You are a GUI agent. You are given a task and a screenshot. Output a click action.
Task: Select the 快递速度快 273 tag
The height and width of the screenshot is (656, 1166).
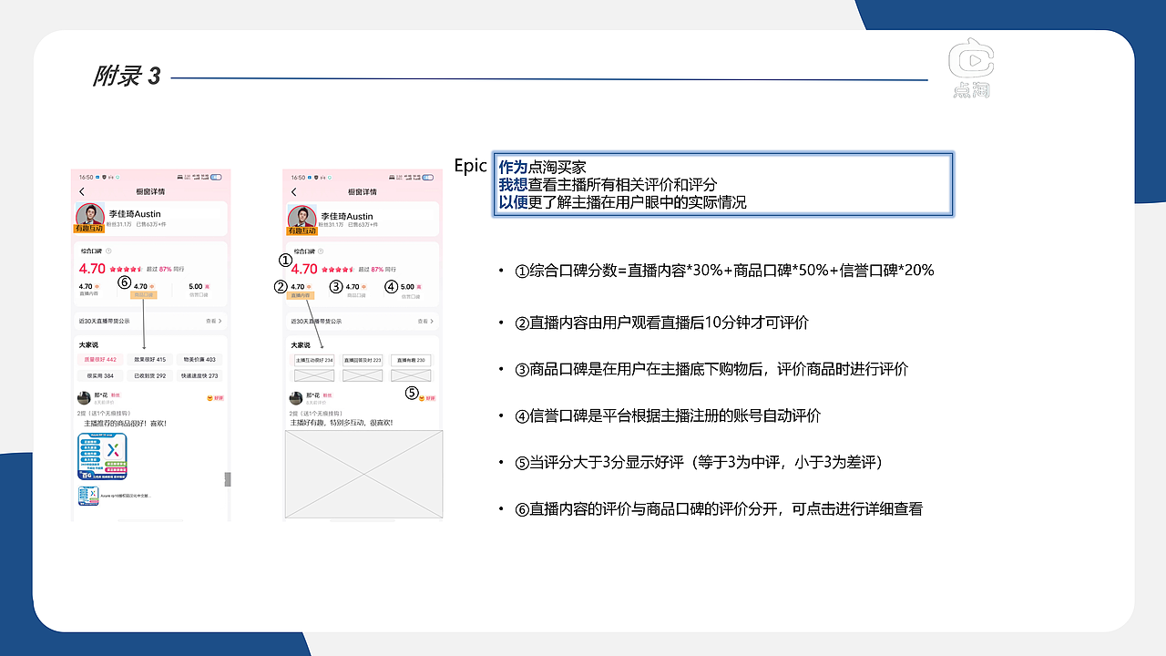point(199,375)
